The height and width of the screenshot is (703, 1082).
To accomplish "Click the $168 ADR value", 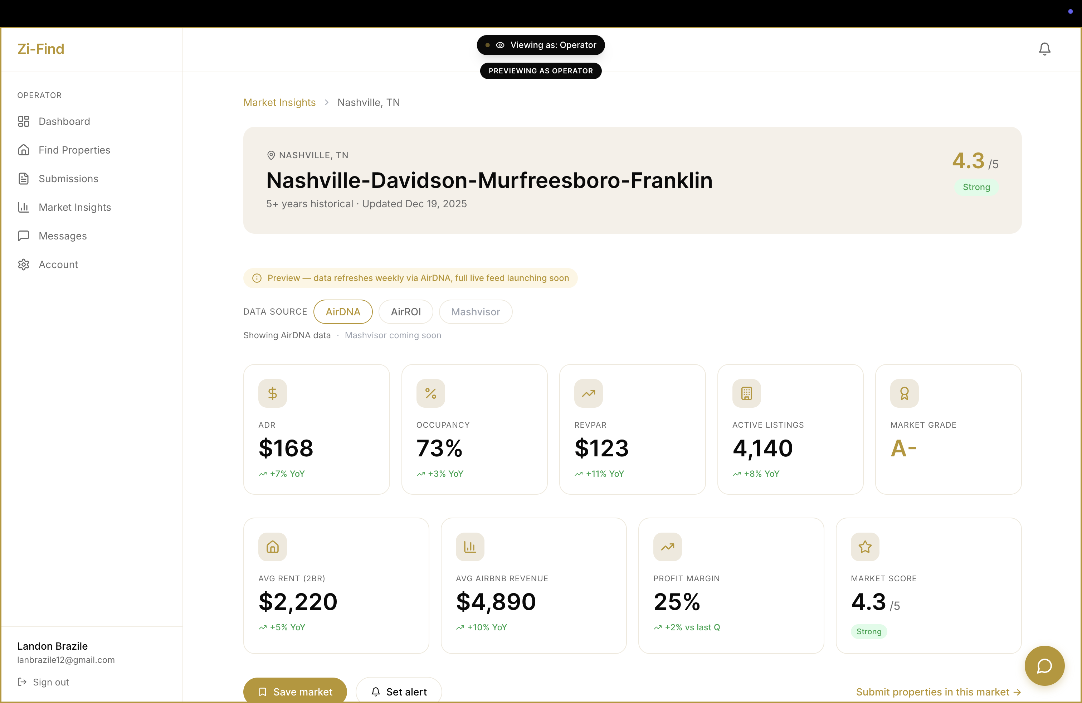I will 286,449.
